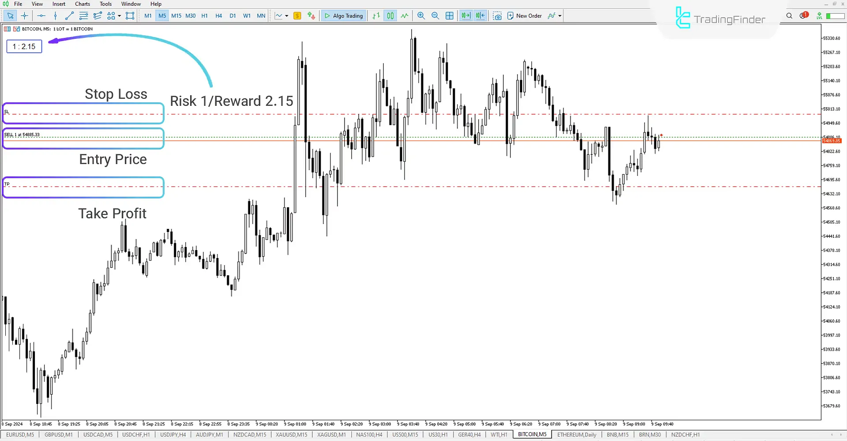Open the line studies chart type dropdown

(x=286, y=15)
